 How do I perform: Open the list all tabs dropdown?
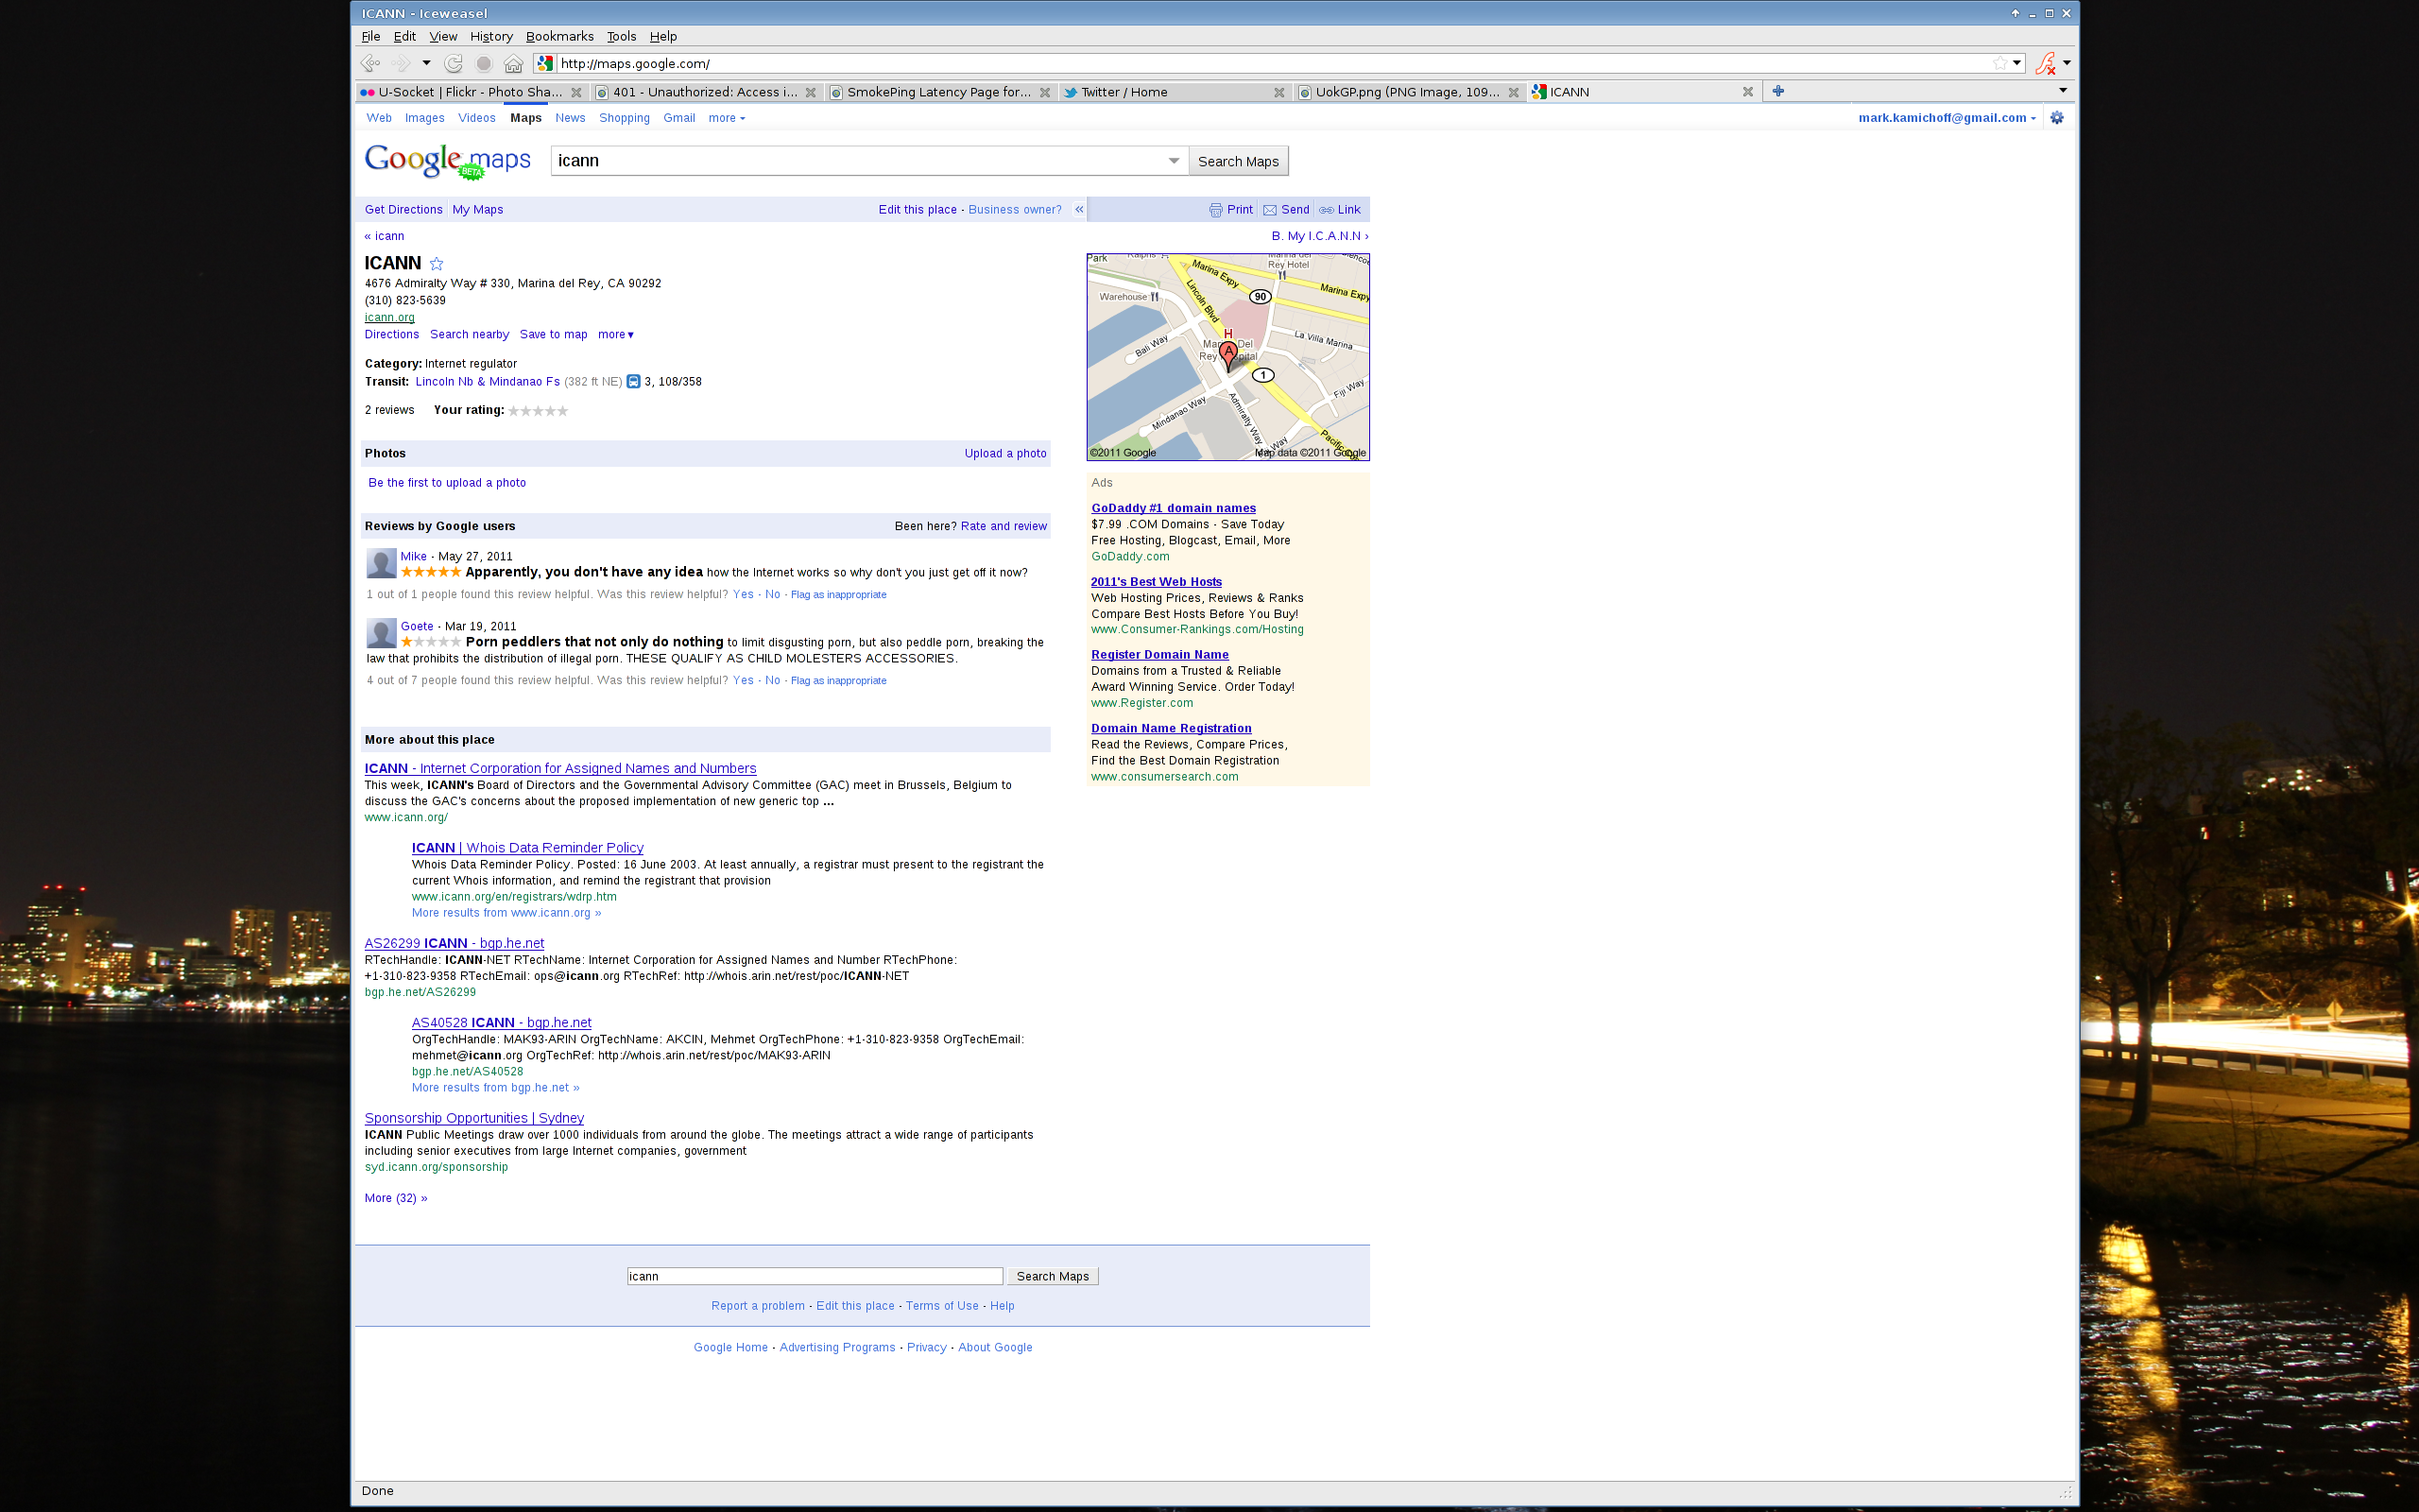tap(2062, 91)
